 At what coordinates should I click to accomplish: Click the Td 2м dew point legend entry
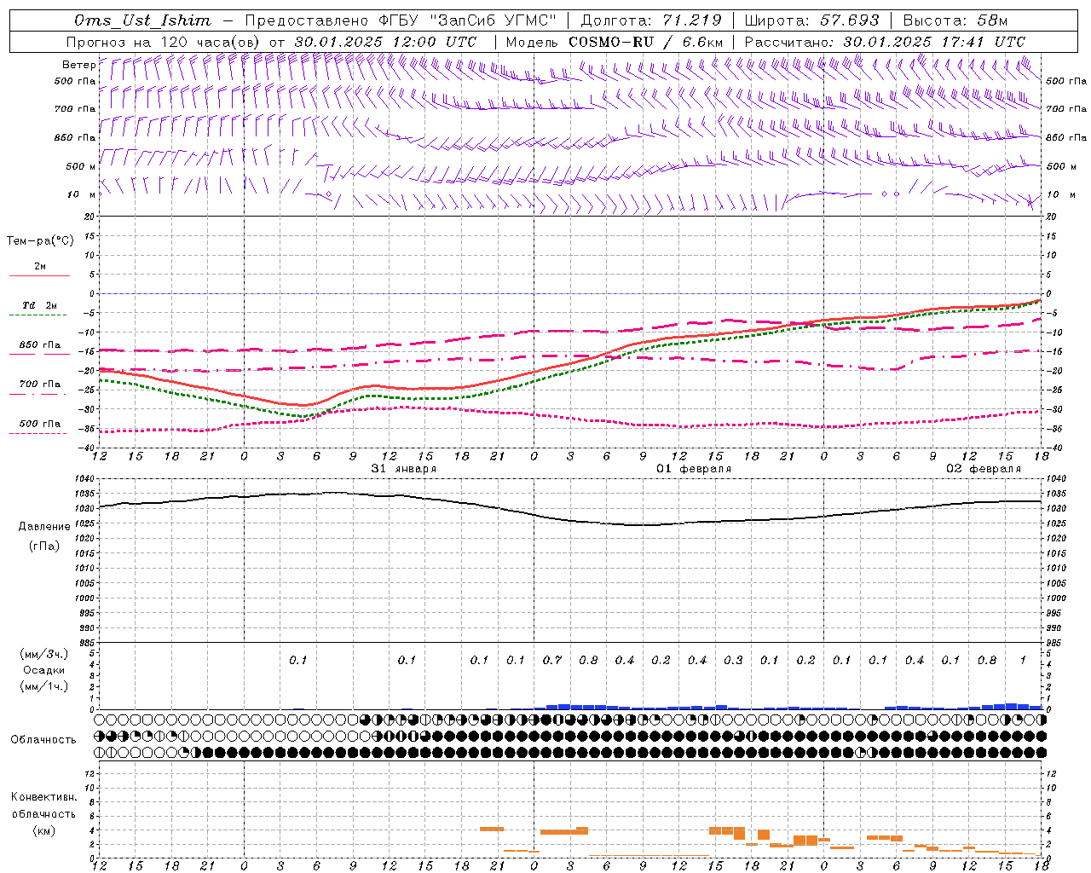(39, 305)
